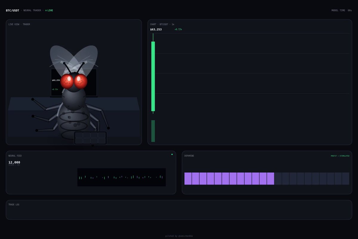Click the purple dopamine level meter
The image size is (358, 239).
click(267, 179)
